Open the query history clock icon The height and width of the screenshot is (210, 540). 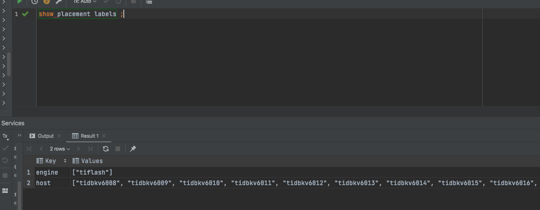[x=34, y=2]
